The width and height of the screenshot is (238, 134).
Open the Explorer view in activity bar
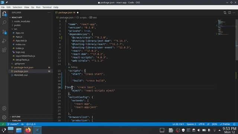(4, 14)
